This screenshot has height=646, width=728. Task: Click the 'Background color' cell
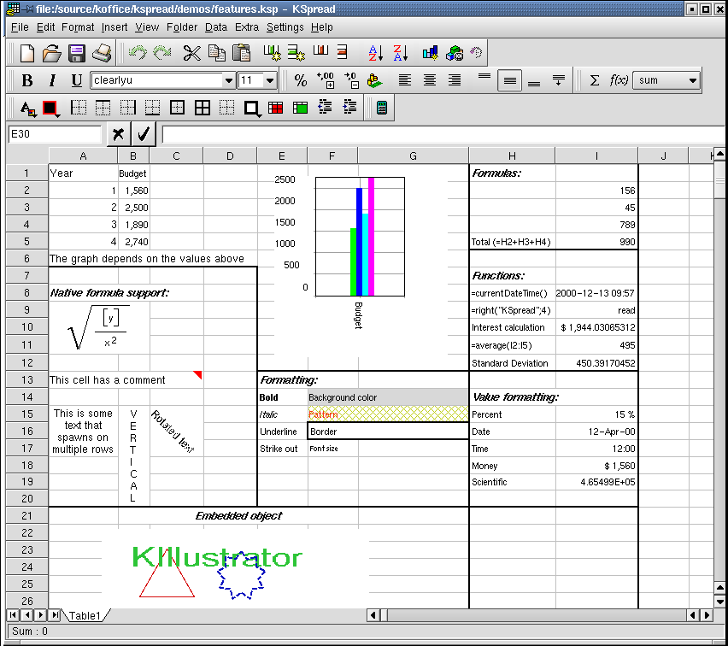pyautogui.click(x=388, y=397)
